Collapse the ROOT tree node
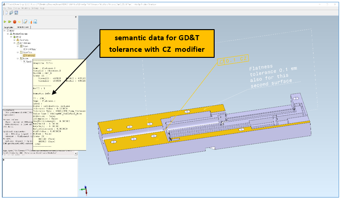The image size is (340, 198). point(4,31)
